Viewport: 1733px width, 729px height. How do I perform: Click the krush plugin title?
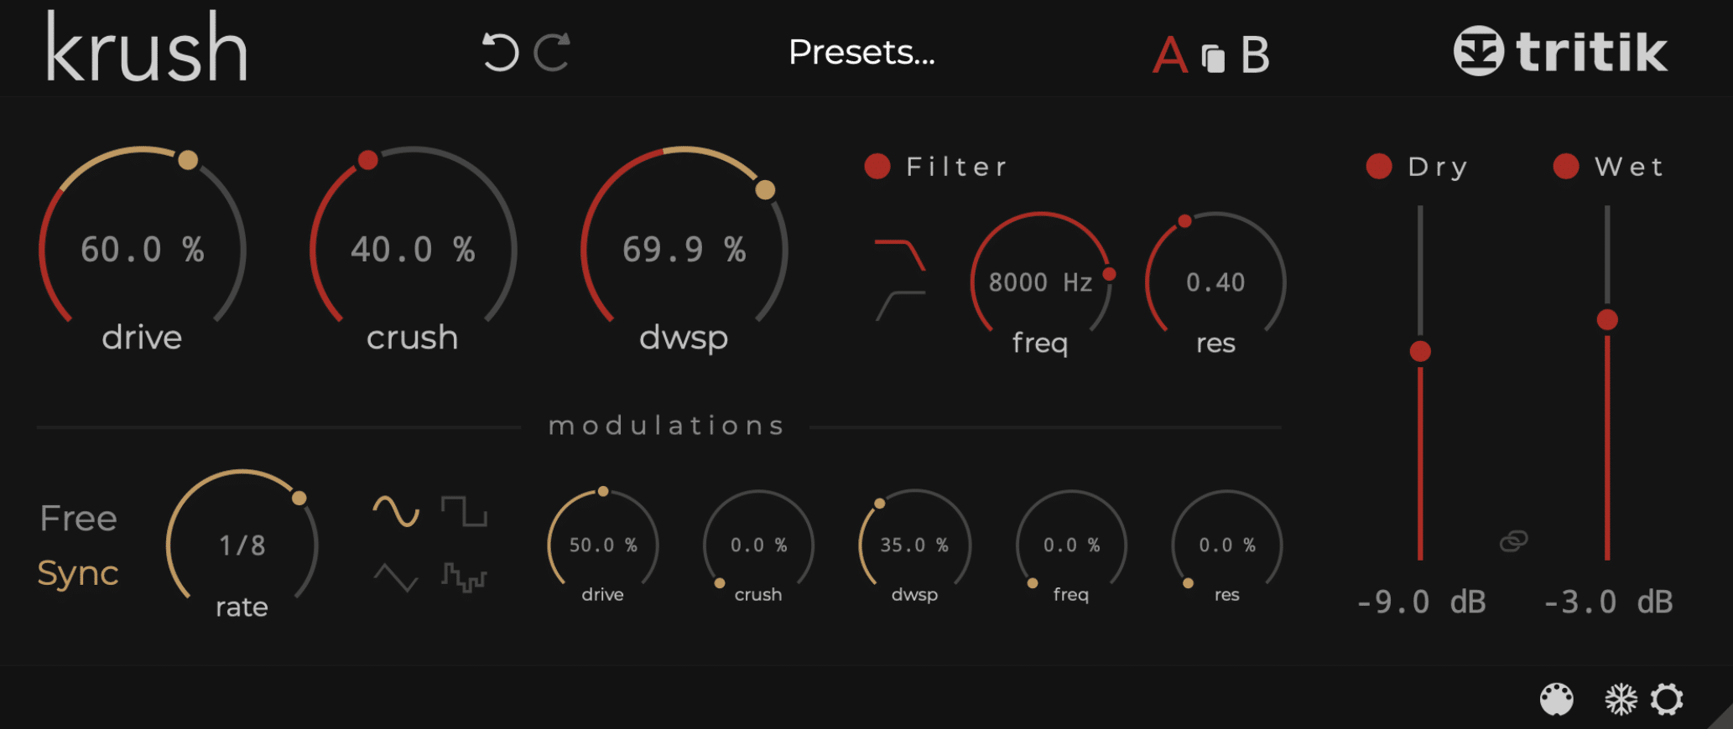point(147,48)
